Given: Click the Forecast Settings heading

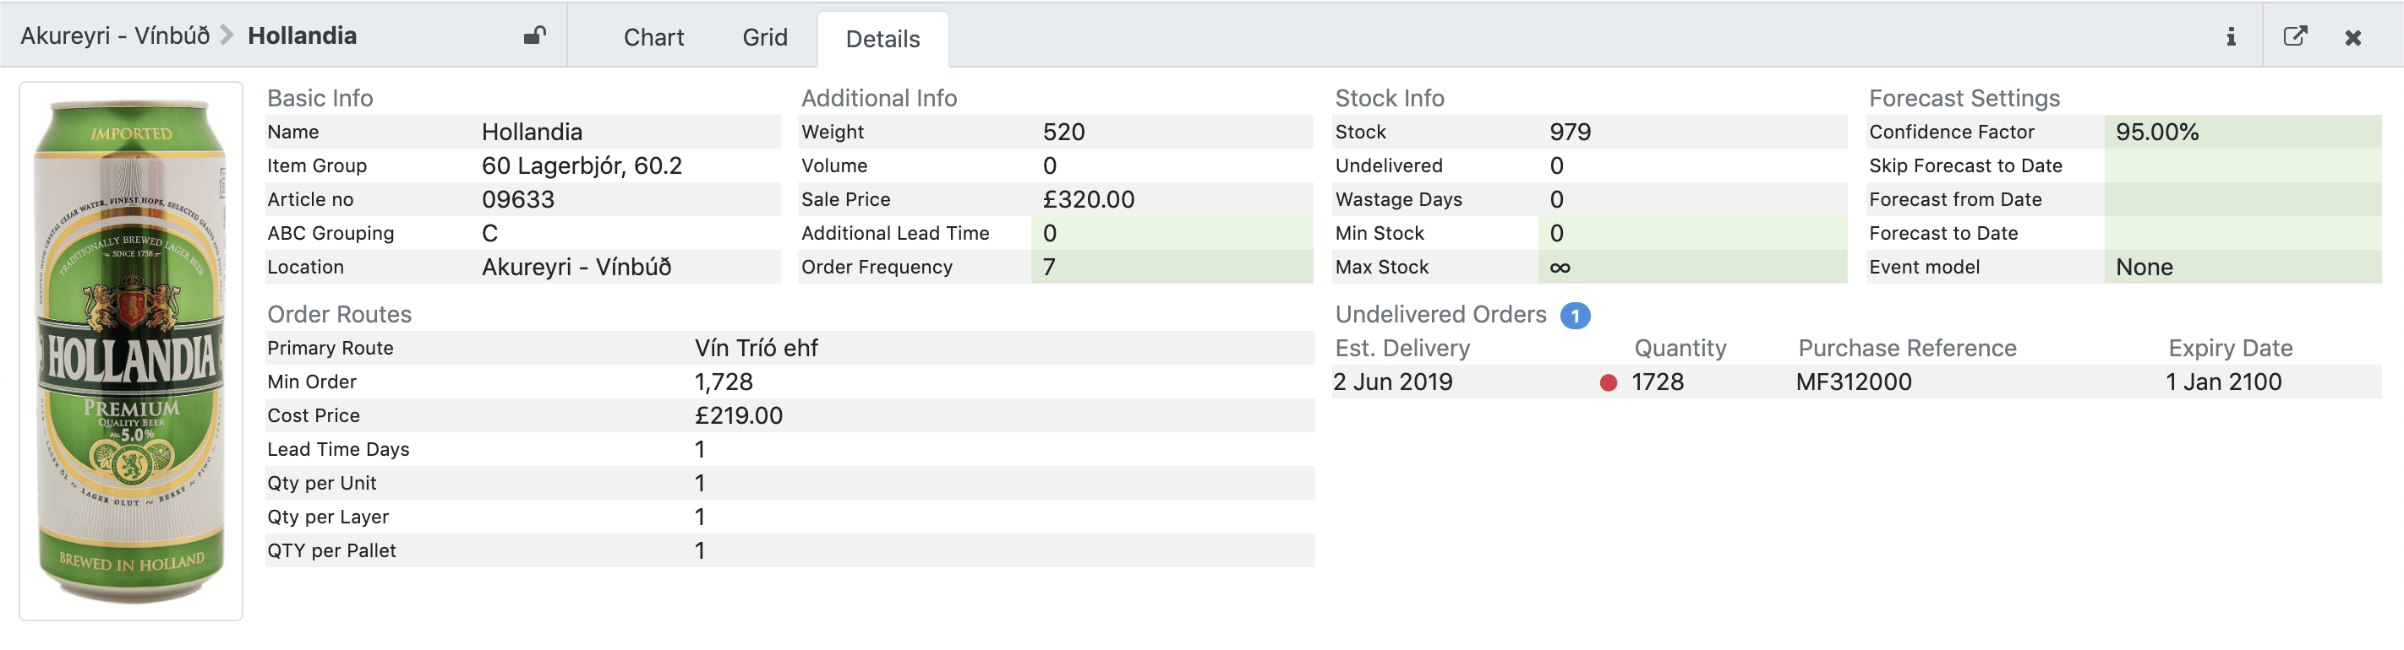Looking at the screenshot, I should coord(1964,98).
